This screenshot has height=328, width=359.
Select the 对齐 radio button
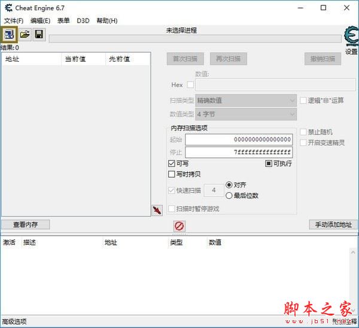click(x=229, y=185)
